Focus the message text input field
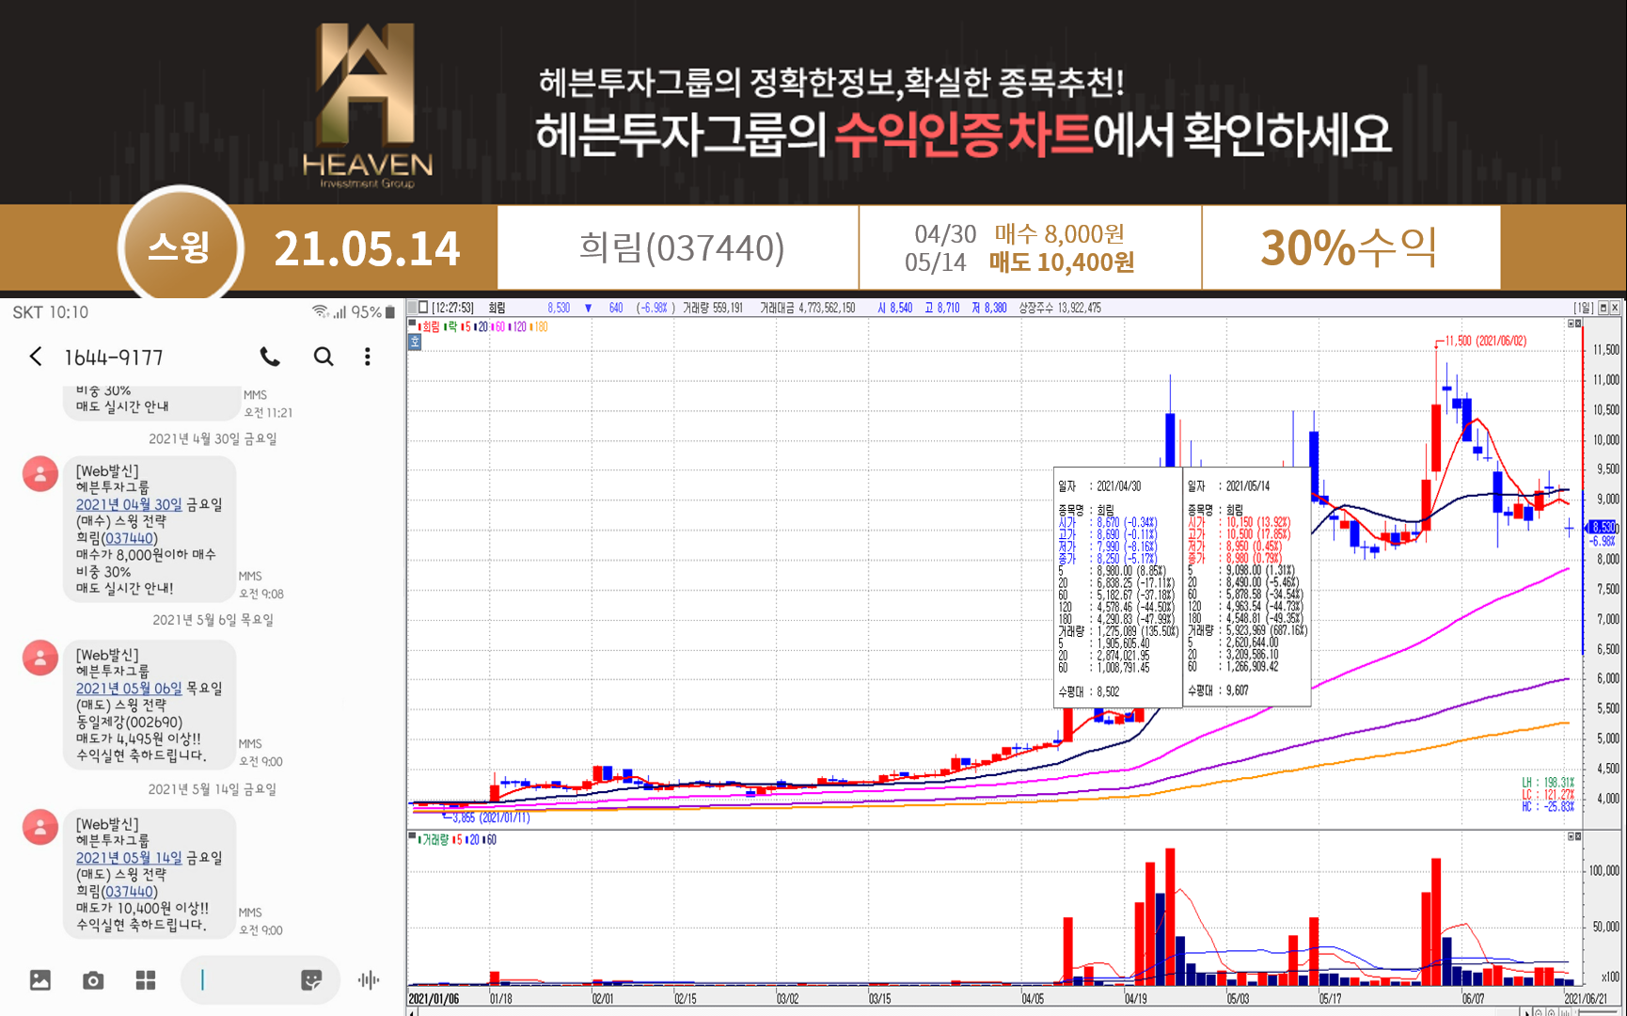This screenshot has width=1627, height=1016. coord(260,980)
